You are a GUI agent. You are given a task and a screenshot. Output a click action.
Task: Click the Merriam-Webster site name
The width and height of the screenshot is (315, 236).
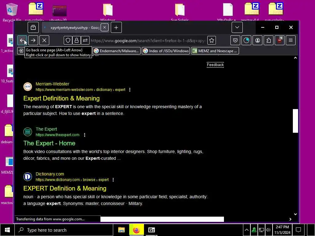(52, 84)
